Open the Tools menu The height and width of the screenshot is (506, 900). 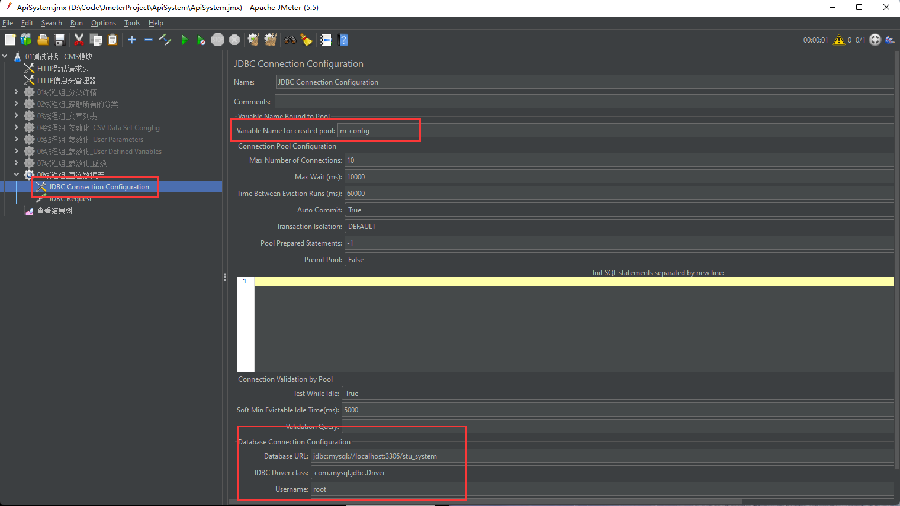[x=132, y=23]
